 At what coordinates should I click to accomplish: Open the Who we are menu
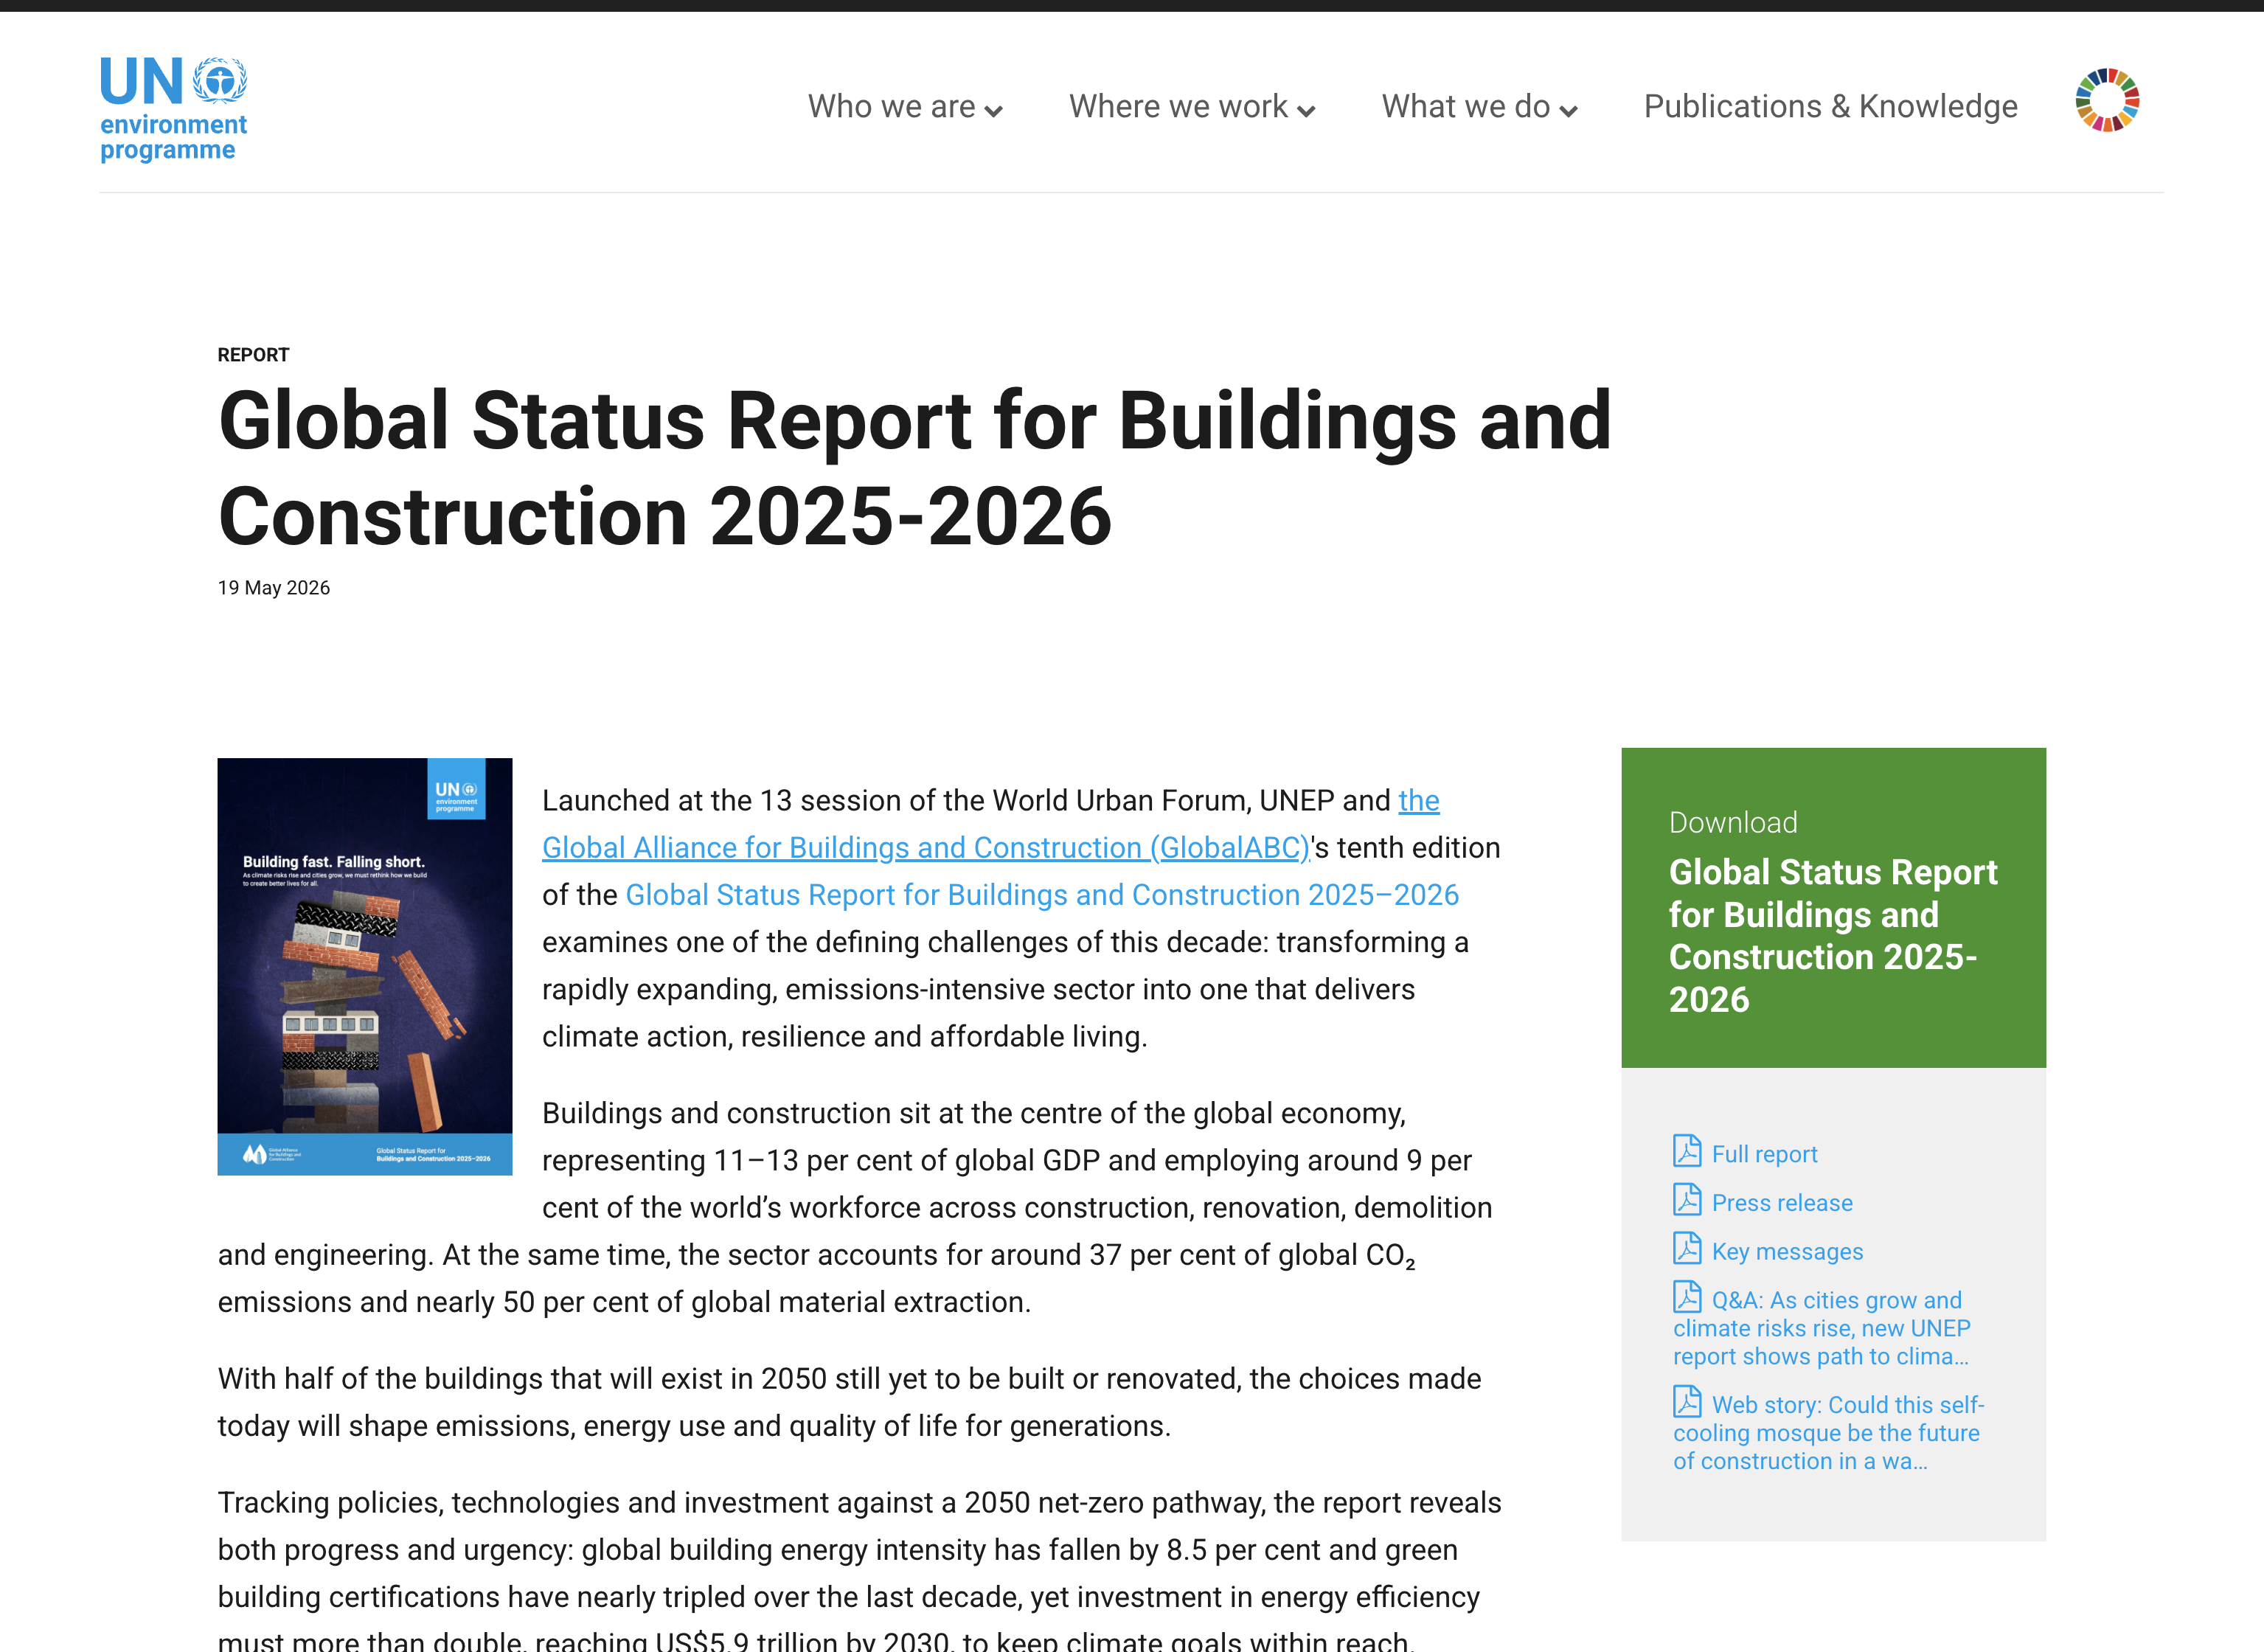pyautogui.click(x=905, y=106)
